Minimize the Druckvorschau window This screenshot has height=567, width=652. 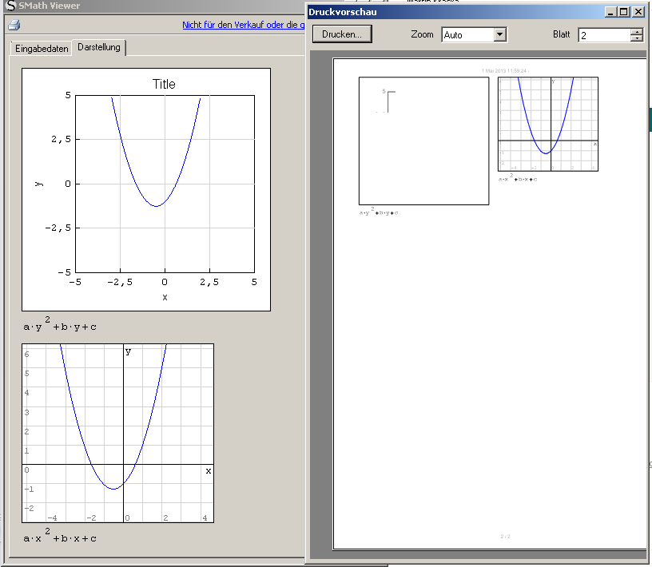coord(610,12)
